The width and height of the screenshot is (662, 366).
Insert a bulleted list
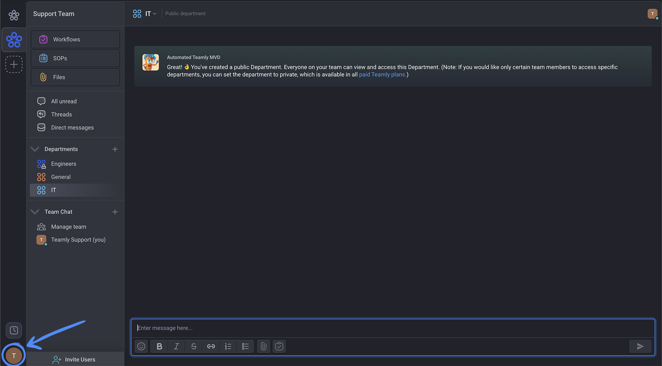pos(245,346)
